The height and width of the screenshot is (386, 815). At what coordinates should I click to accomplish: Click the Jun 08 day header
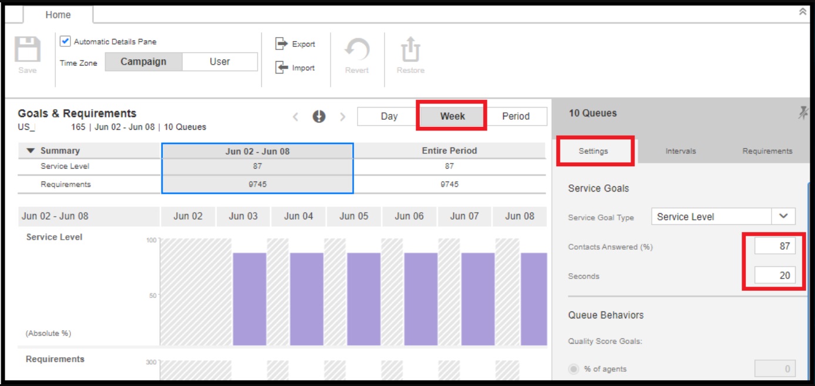520,216
